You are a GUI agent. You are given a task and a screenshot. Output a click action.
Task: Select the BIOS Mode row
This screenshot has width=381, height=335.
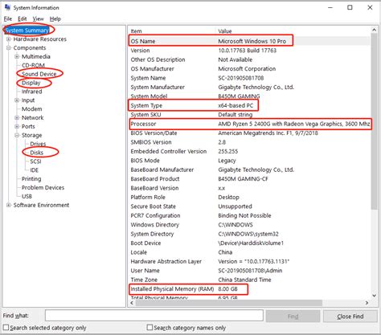249,161
